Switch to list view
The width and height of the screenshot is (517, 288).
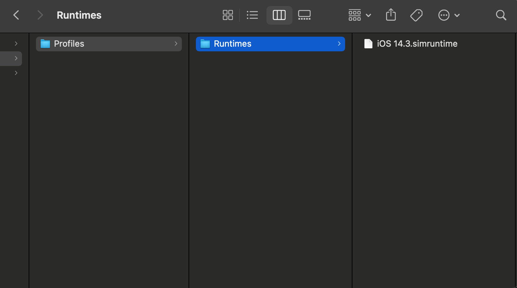pos(252,15)
